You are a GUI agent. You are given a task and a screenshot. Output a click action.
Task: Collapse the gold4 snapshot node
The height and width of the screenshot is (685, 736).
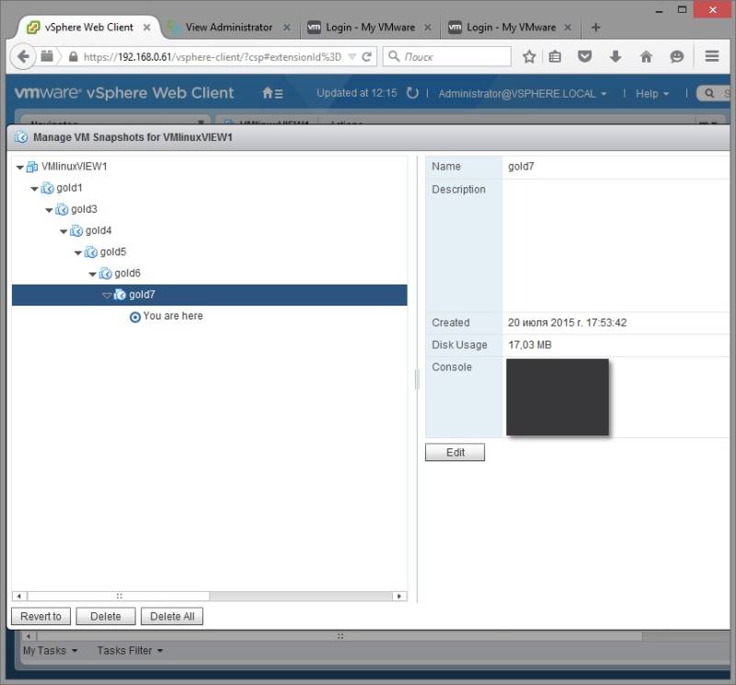[x=63, y=232]
